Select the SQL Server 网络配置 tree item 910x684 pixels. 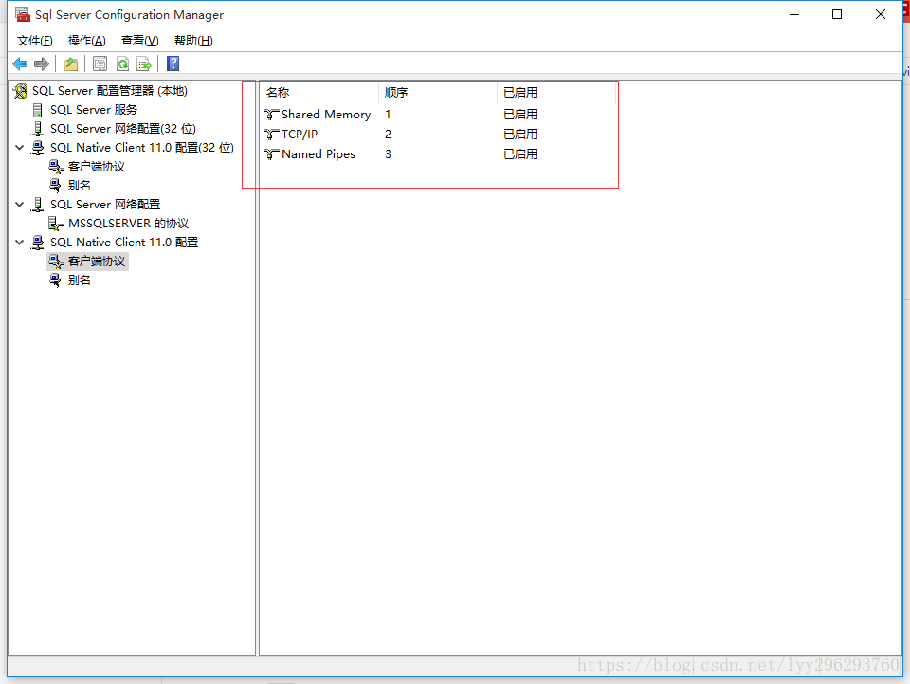[x=105, y=205]
